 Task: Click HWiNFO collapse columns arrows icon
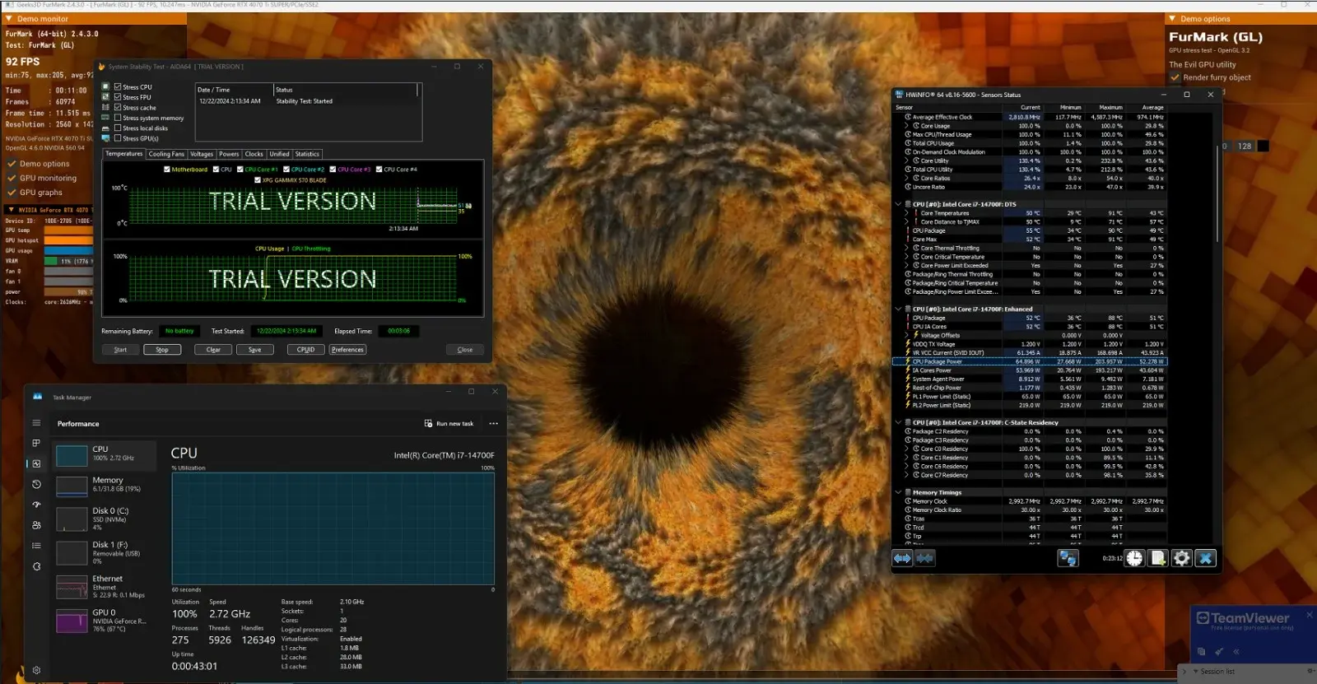(925, 558)
